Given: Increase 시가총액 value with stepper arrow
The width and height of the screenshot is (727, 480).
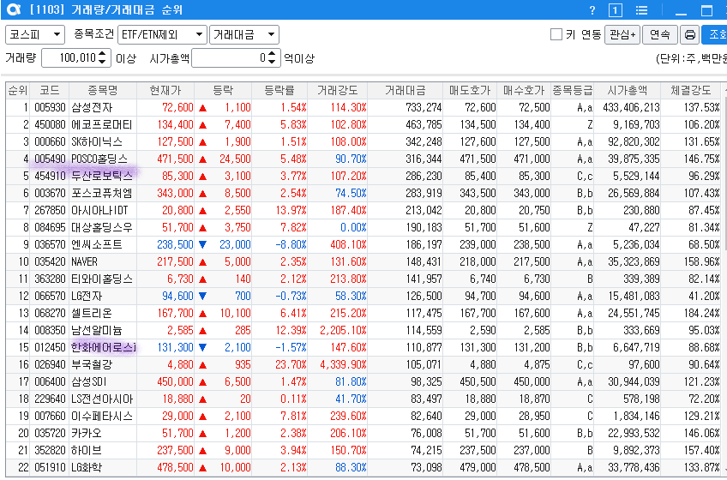Looking at the screenshot, I should (x=272, y=54).
